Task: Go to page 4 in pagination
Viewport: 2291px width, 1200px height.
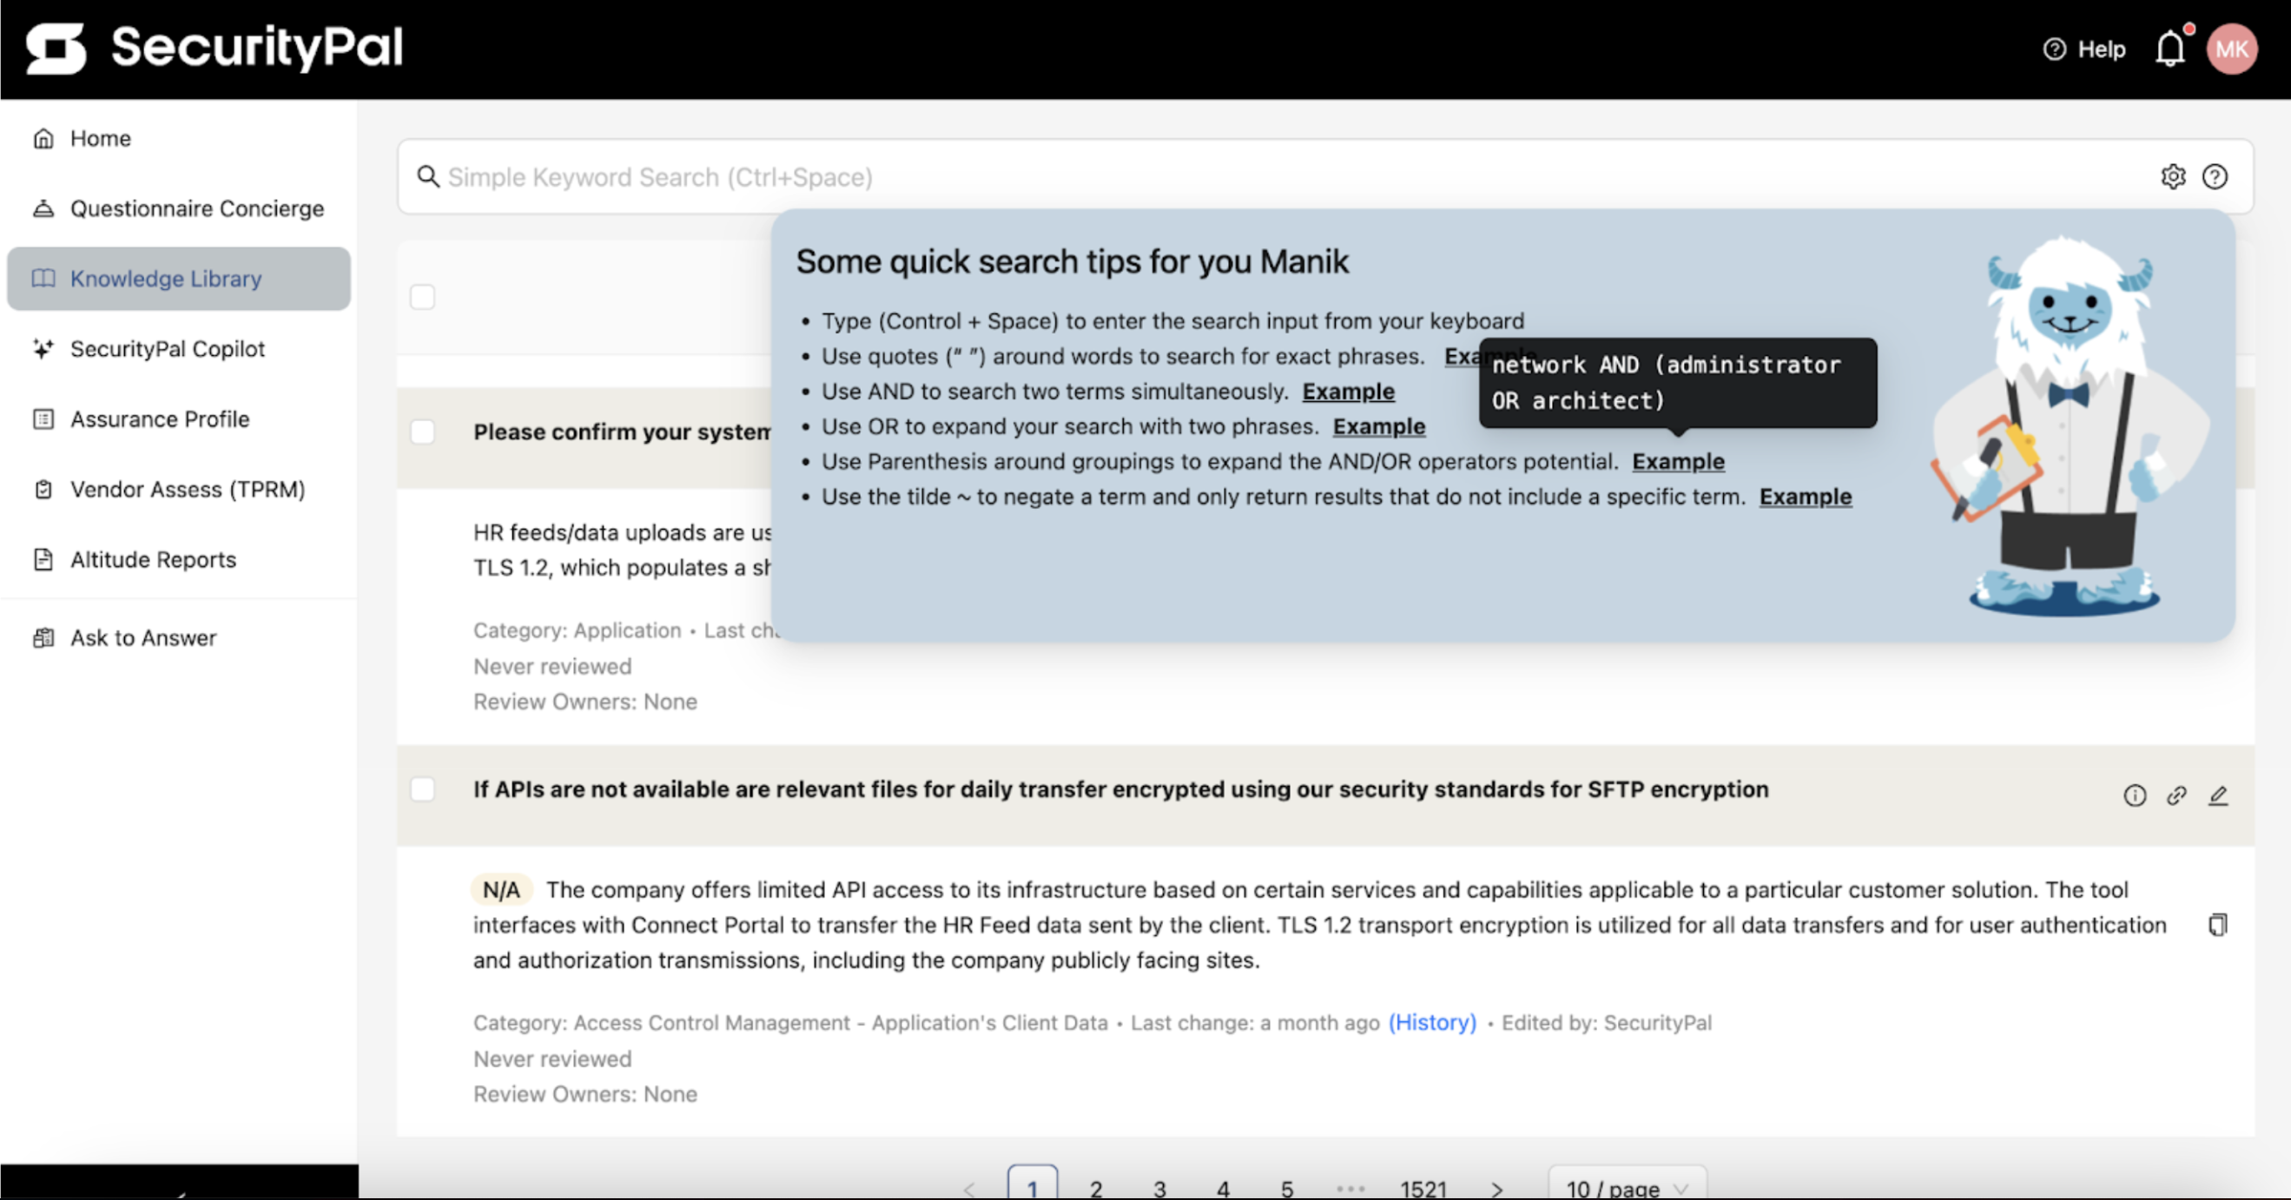Action: 1224,1188
